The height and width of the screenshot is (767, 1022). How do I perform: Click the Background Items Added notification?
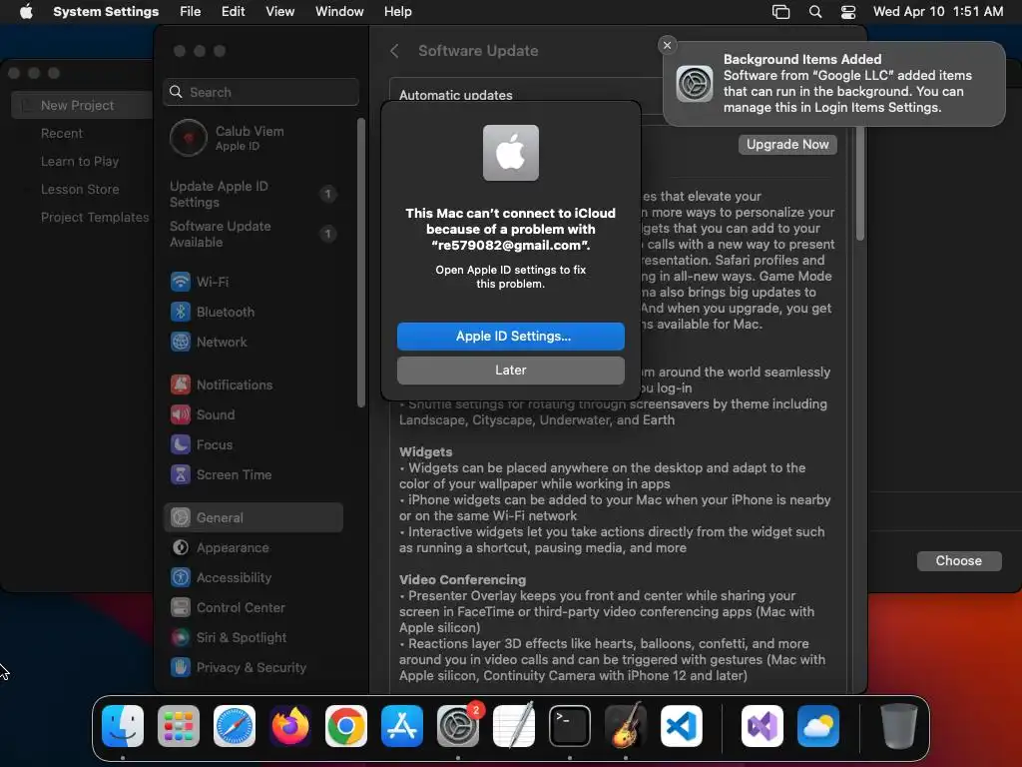point(834,84)
